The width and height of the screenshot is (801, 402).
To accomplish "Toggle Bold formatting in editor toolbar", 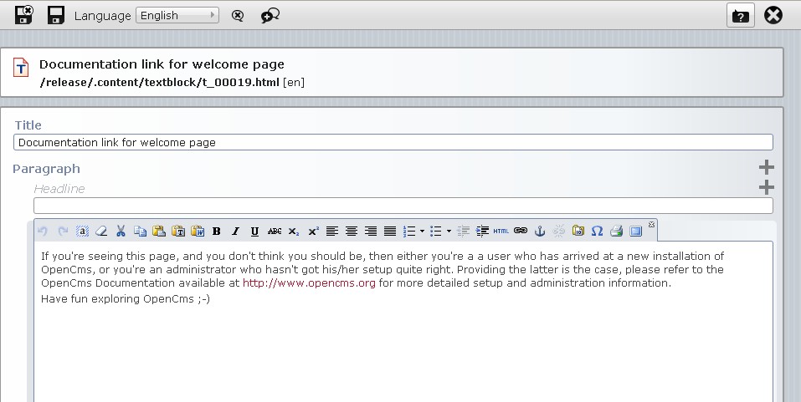I will click(x=217, y=232).
